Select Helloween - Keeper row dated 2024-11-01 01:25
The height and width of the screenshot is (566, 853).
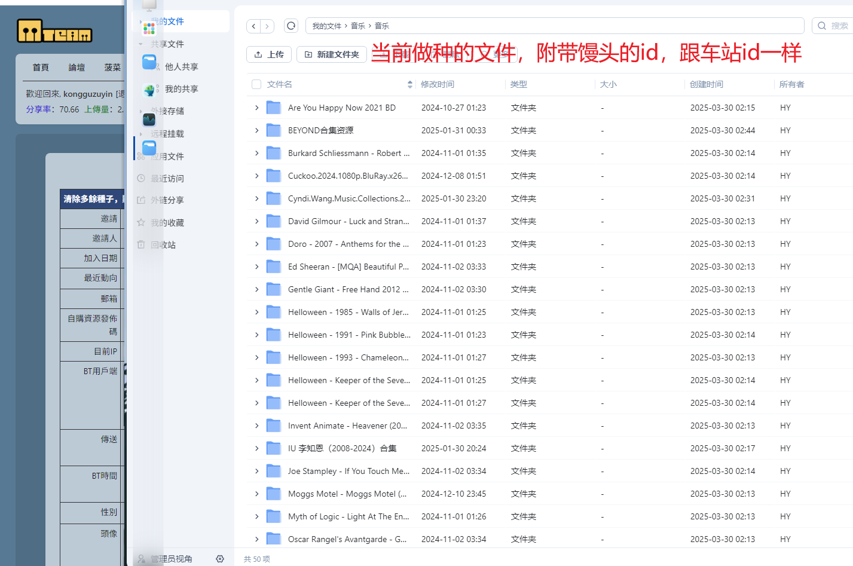pos(549,380)
